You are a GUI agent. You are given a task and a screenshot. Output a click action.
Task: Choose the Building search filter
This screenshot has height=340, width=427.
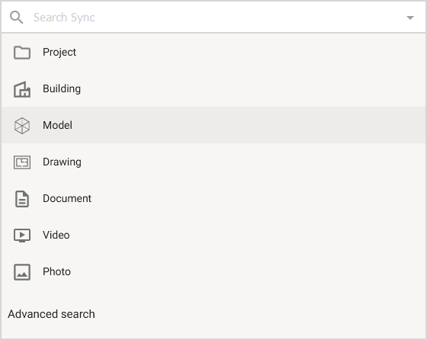[x=213, y=88]
